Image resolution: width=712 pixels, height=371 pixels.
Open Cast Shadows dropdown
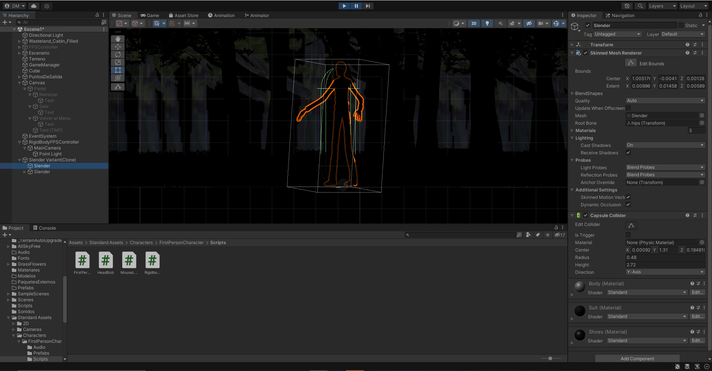click(665, 145)
